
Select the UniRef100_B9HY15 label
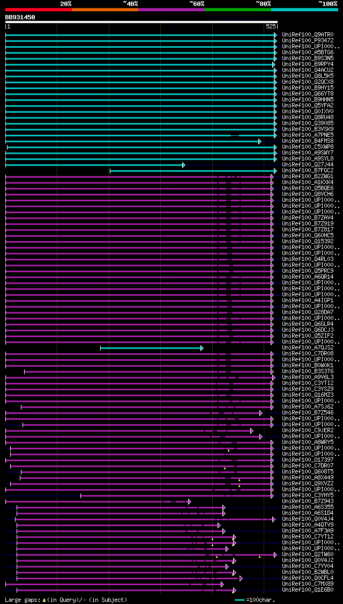pyautogui.click(x=308, y=88)
